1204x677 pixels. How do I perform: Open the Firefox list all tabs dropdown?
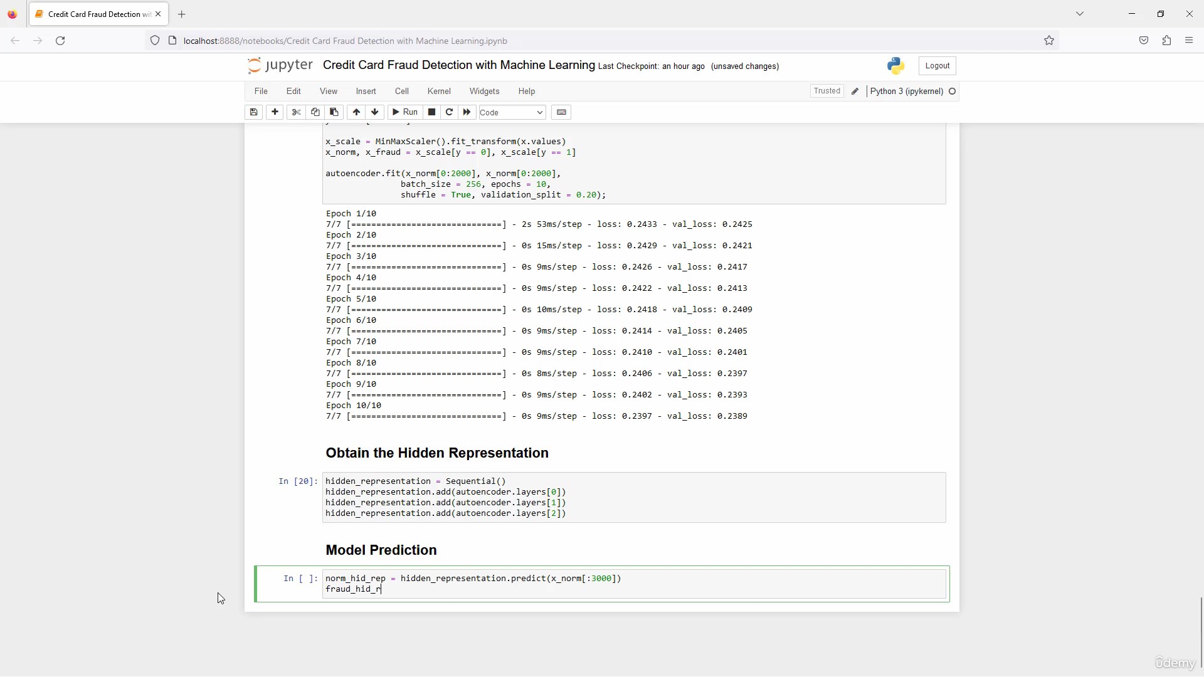pyautogui.click(x=1080, y=14)
